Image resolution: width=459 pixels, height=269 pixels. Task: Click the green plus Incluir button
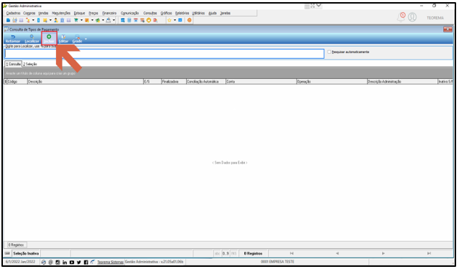coord(49,39)
